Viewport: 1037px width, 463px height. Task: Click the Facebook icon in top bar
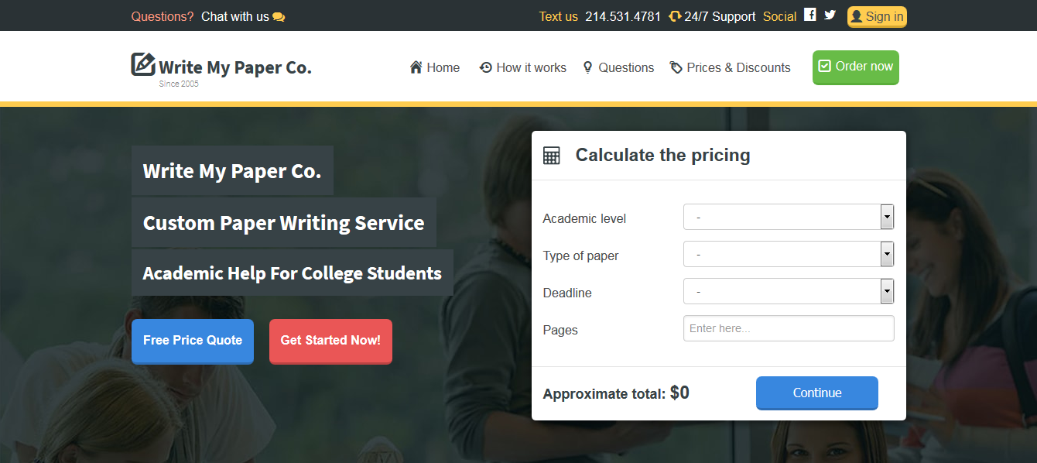(x=809, y=15)
